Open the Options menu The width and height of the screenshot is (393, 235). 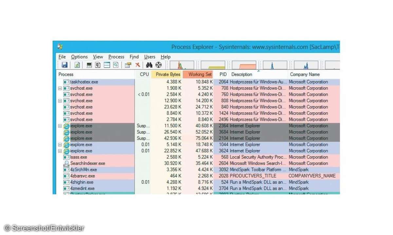coord(80,57)
